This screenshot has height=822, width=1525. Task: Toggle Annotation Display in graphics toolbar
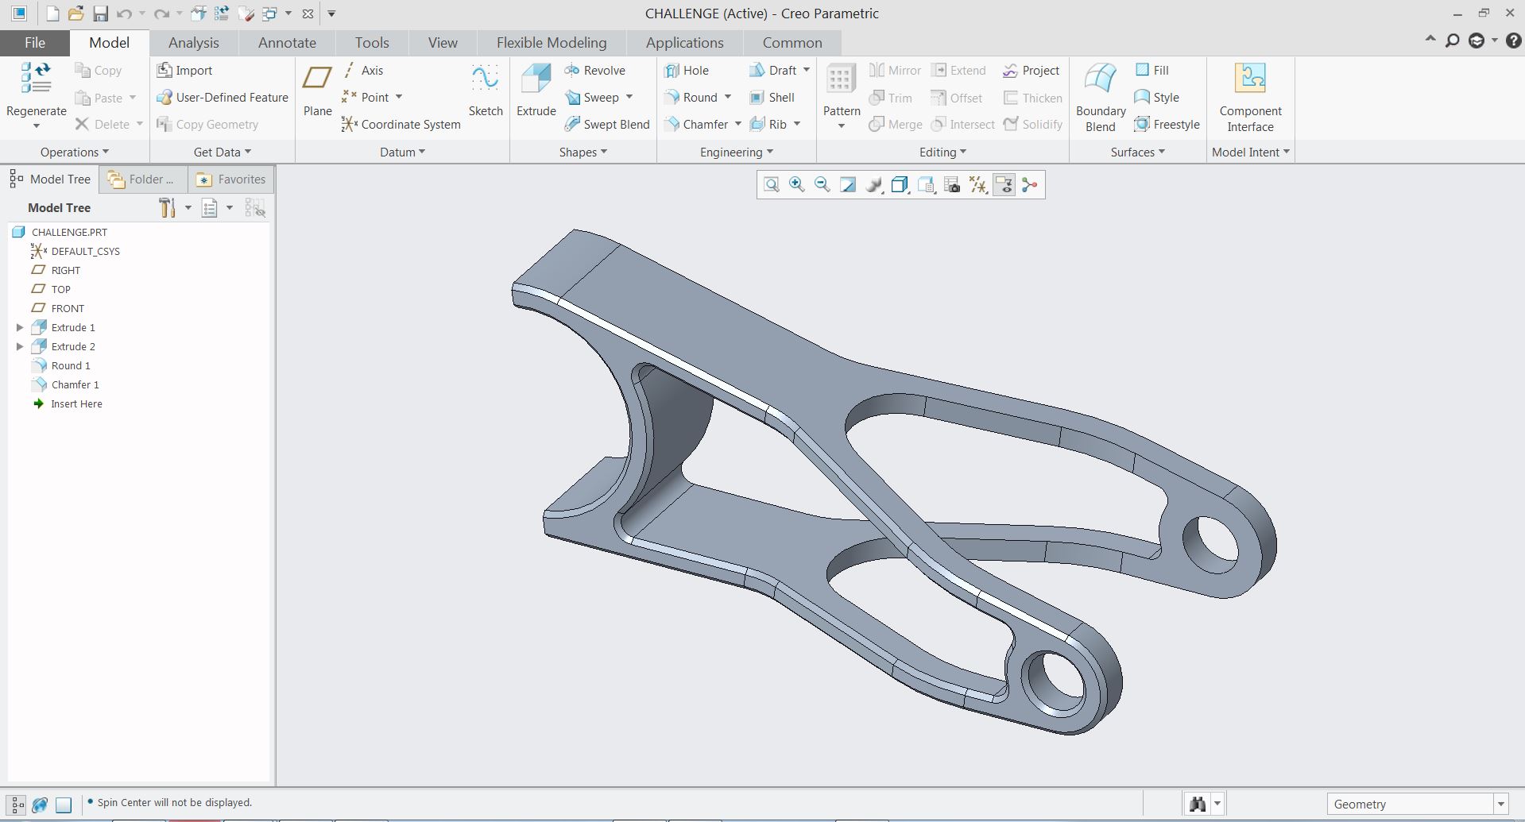pyautogui.click(x=1004, y=185)
